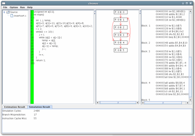Click left arrow of assembly horizontal scrollbar
The image size is (195, 136).
point(143,103)
